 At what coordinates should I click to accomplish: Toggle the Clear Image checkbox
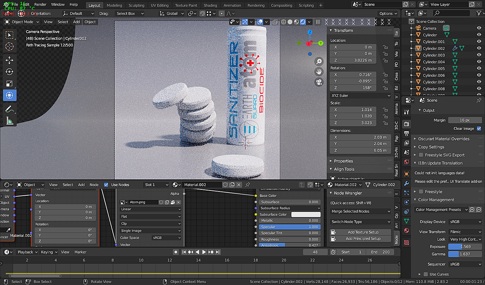[479, 128]
